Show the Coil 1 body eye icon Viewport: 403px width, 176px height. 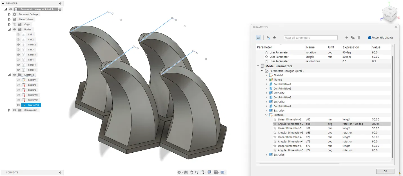(18, 34)
